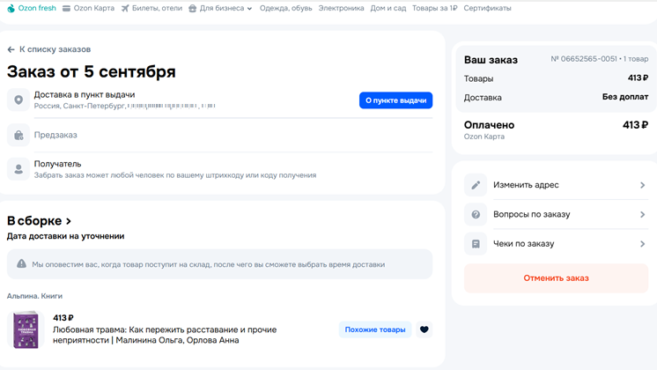Click the delivery location pin icon
657x370 pixels.
point(18,100)
